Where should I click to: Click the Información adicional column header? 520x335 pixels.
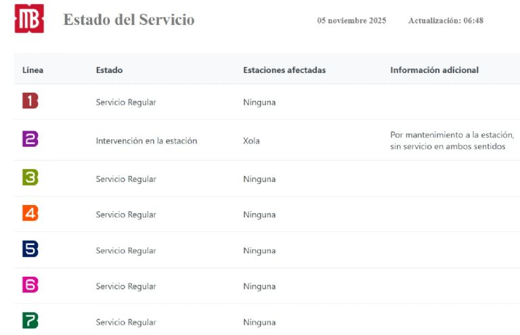click(434, 70)
